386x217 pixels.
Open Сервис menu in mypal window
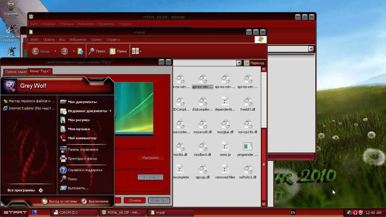click(96, 39)
